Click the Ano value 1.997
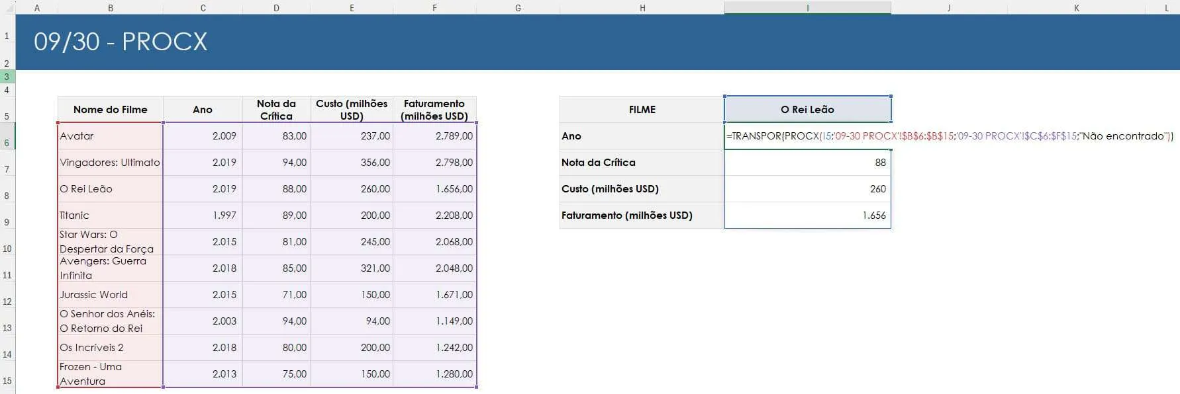The height and width of the screenshot is (394, 1180). 203,216
